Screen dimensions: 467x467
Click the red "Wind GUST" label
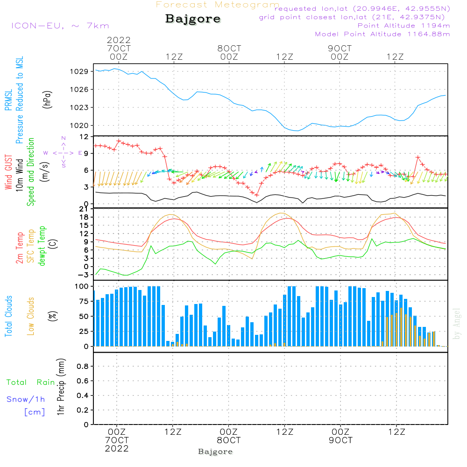pos(8,172)
